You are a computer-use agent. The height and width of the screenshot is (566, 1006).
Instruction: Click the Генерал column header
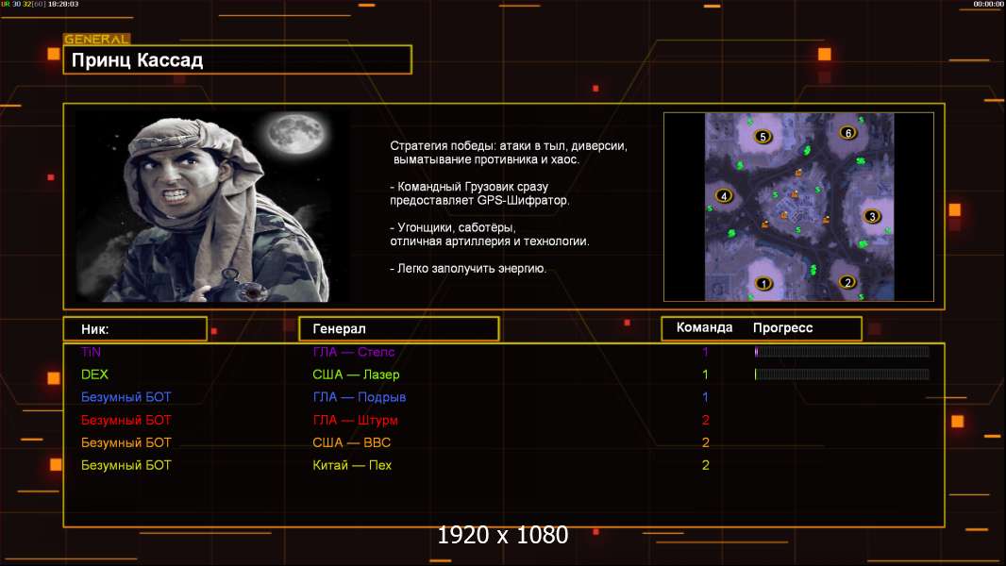398,329
